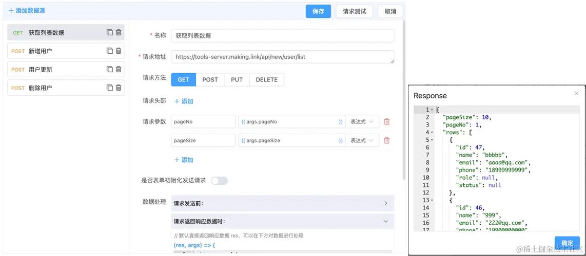Copy the 用户更新 data source
586x256 pixels.
(x=109, y=69)
